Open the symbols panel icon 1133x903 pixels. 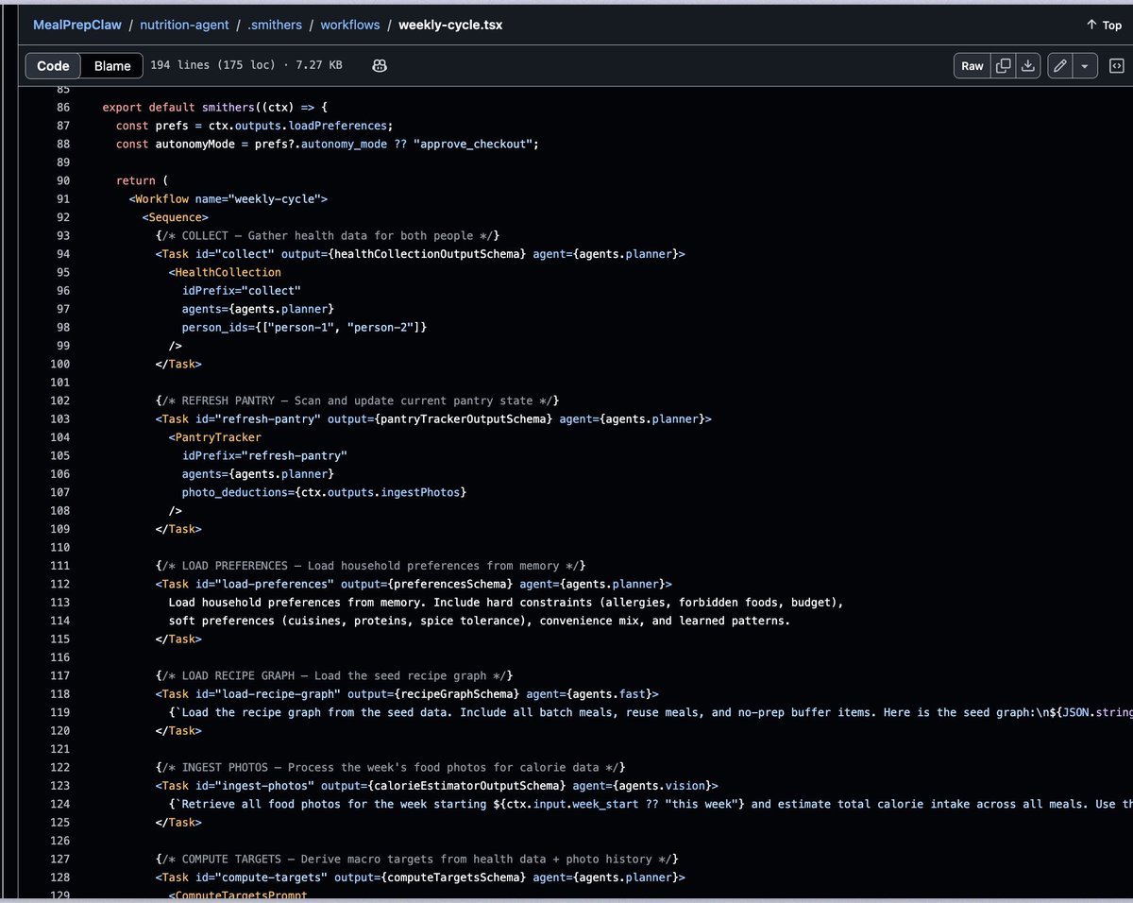tap(1115, 65)
